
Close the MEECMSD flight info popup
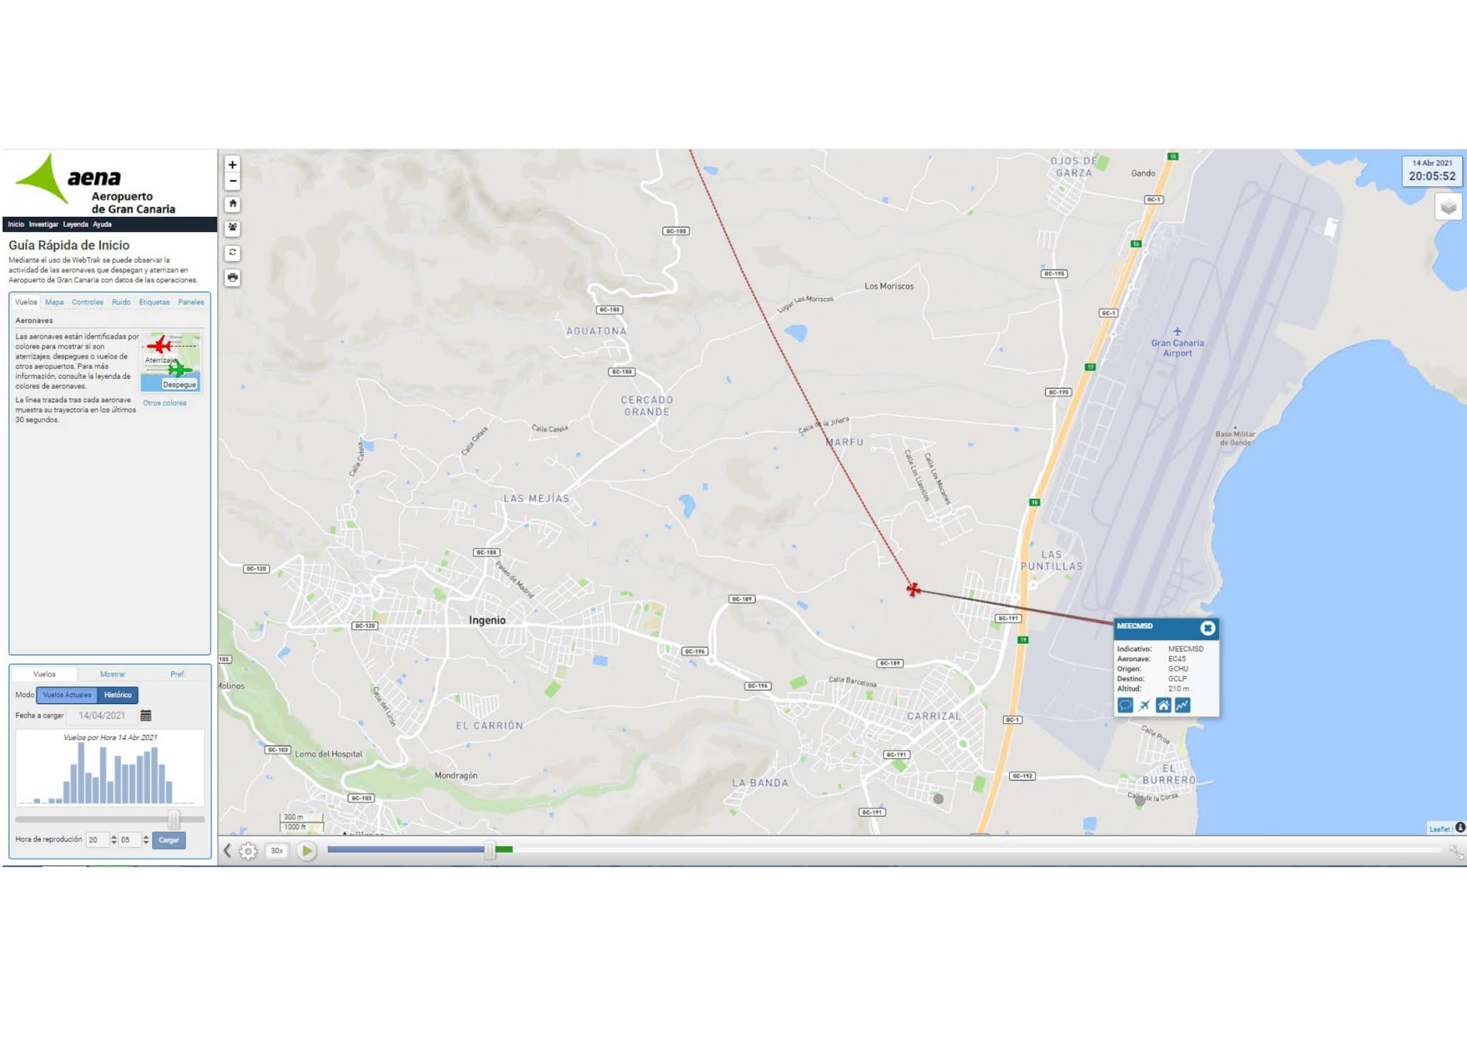point(1208,628)
